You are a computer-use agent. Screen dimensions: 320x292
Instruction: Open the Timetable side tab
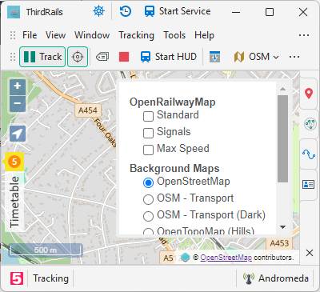pyautogui.click(x=14, y=202)
